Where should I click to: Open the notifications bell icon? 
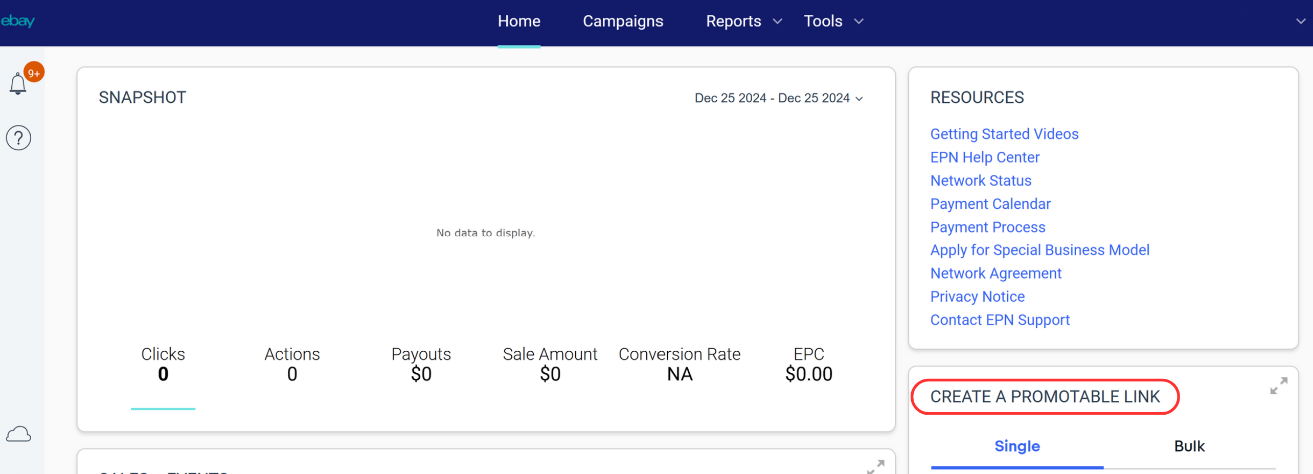point(18,83)
